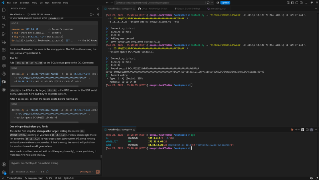Open chat settings gear icon
The image size is (319, 180).
point(98,14)
